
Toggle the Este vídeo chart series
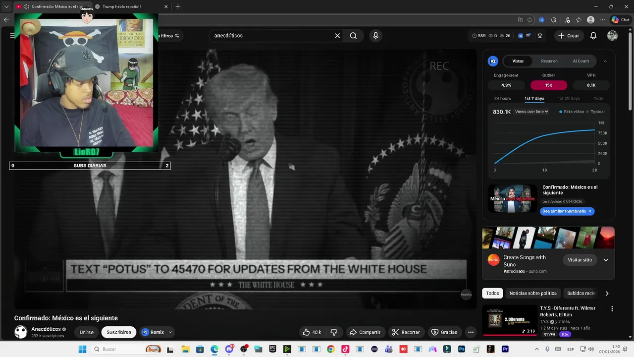point(572,112)
